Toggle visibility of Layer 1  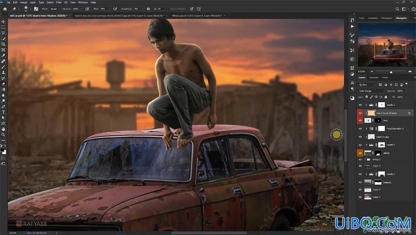(x=360, y=197)
